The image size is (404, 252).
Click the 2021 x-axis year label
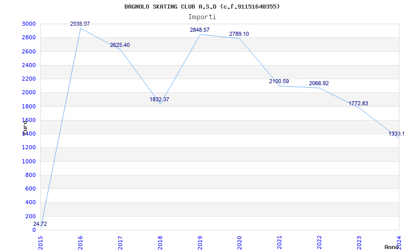[x=280, y=242]
